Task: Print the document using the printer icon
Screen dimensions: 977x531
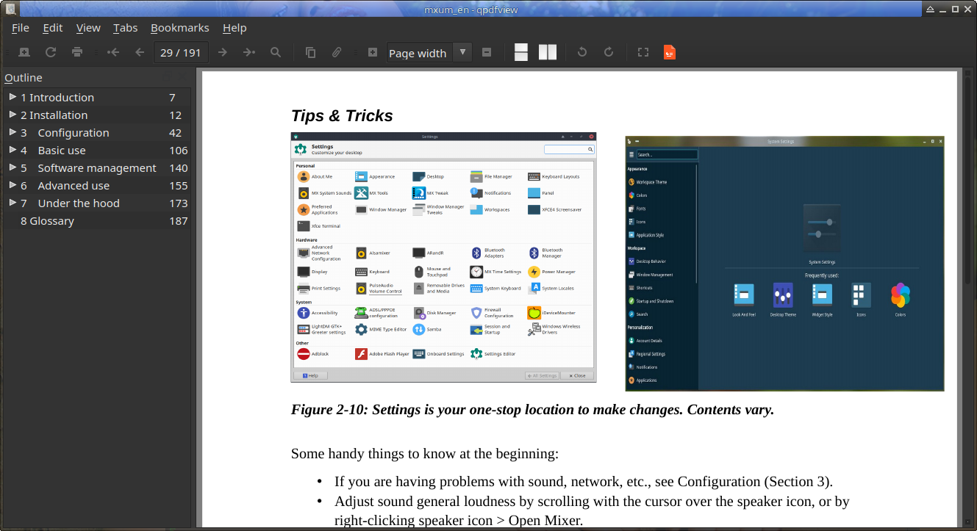Action: point(77,52)
